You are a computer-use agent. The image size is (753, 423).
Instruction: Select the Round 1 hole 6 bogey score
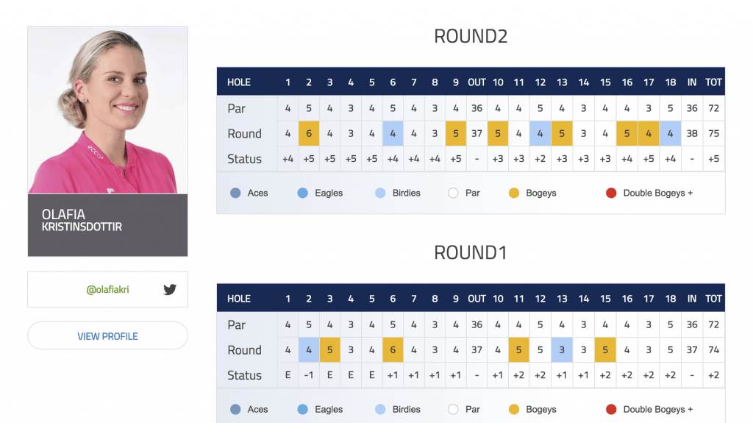393,350
